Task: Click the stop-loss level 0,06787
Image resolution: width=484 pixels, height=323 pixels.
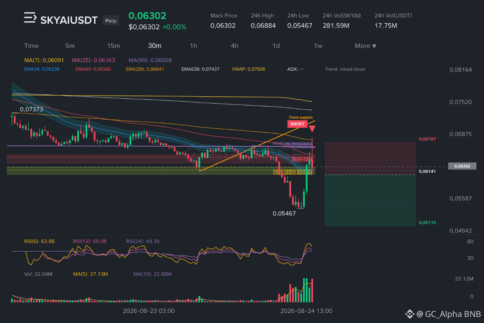Action: click(427, 139)
